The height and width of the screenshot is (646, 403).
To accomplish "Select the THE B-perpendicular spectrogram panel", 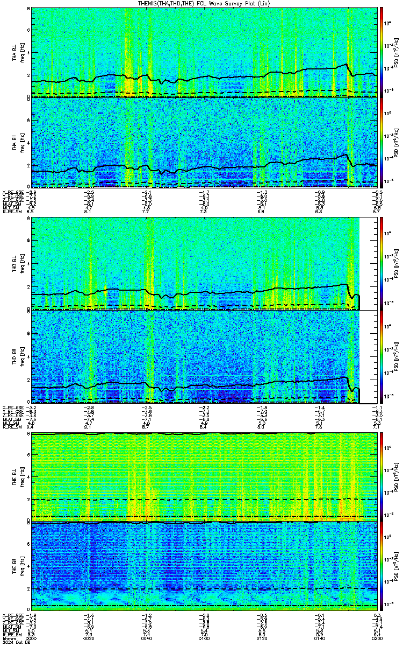I will [x=205, y=476].
